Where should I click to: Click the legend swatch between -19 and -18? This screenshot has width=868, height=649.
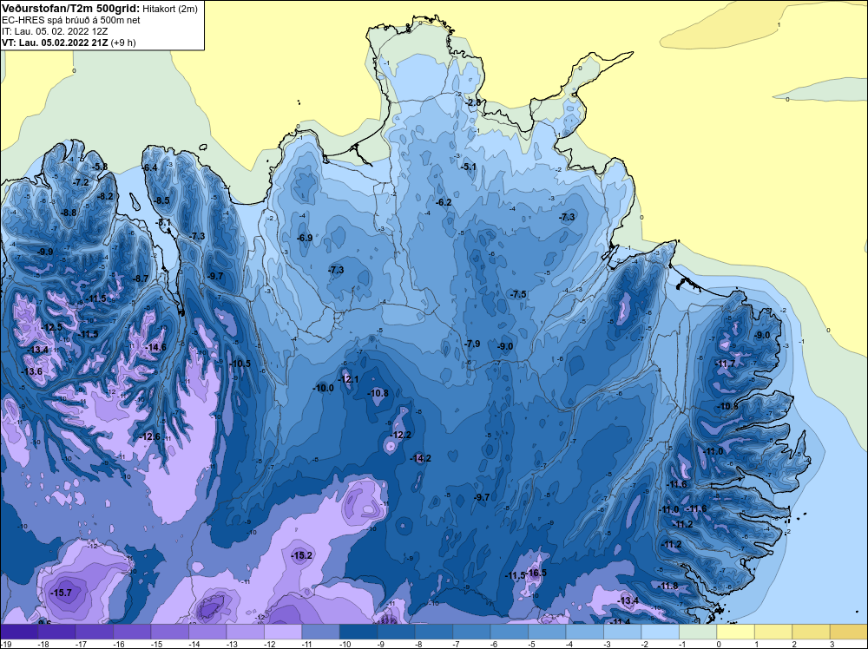tap(19, 632)
